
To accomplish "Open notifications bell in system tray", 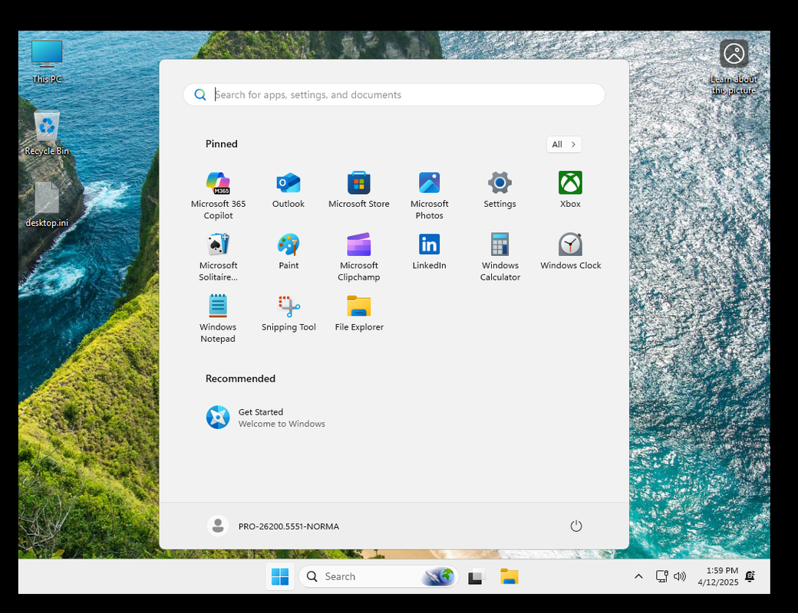I will pyautogui.click(x=750, y=576).
